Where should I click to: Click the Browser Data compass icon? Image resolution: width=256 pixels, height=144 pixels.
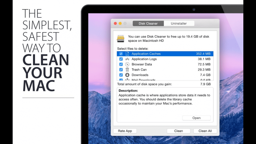127,64
